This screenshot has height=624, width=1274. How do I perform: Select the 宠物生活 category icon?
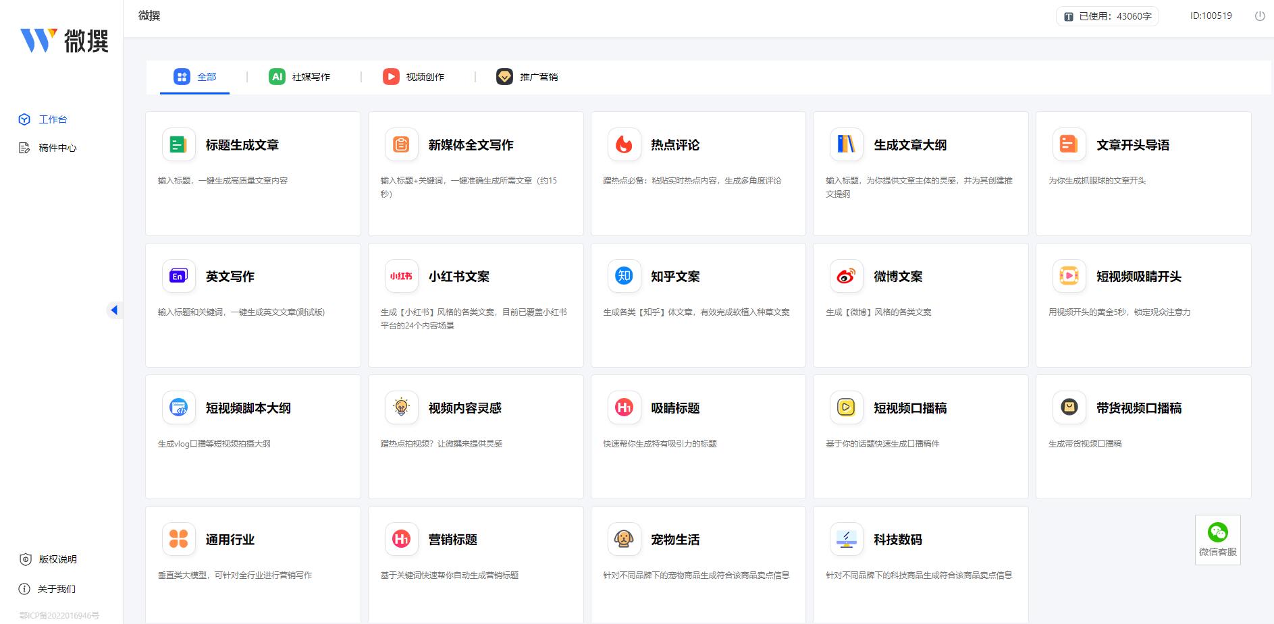(624, 538)
